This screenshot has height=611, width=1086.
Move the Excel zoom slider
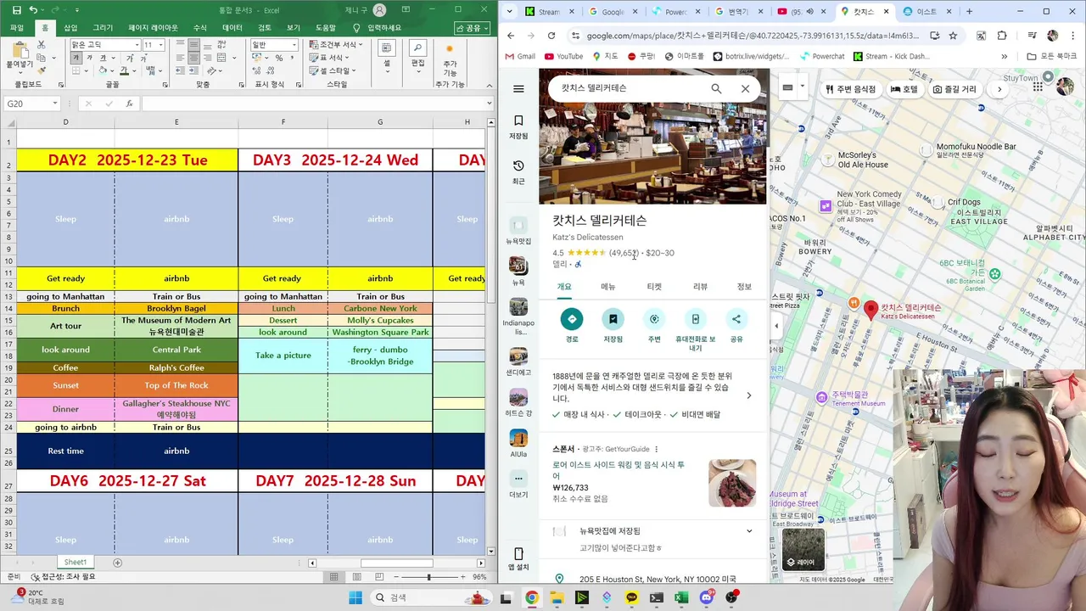(x=428, y=577)
